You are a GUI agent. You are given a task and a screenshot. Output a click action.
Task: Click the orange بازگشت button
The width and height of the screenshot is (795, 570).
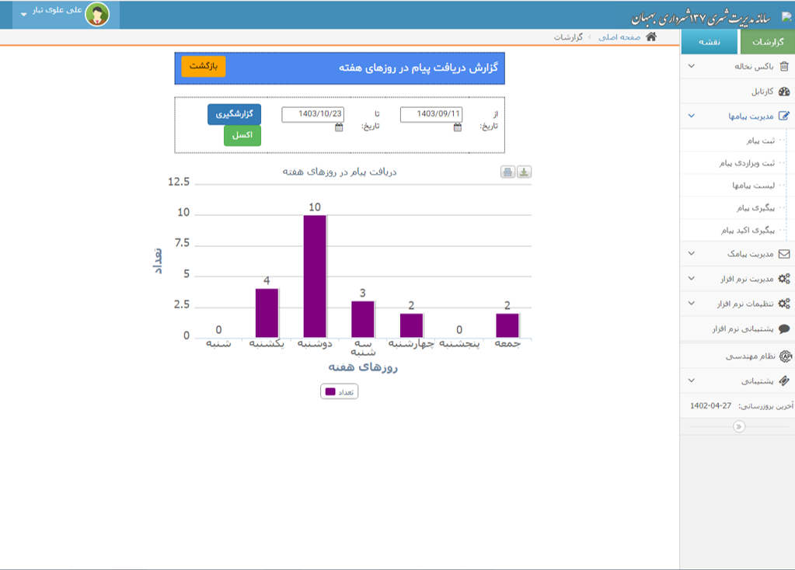(204, 66)
